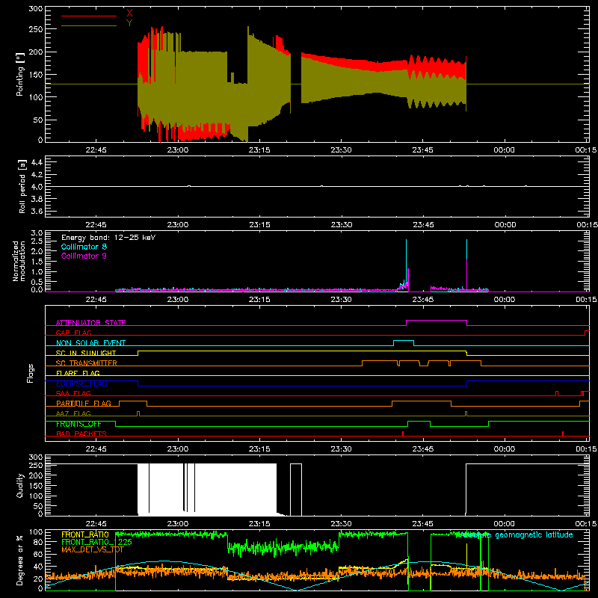
Task: Select the ECLIPSE_FLAG label
Action: point(81,383)
